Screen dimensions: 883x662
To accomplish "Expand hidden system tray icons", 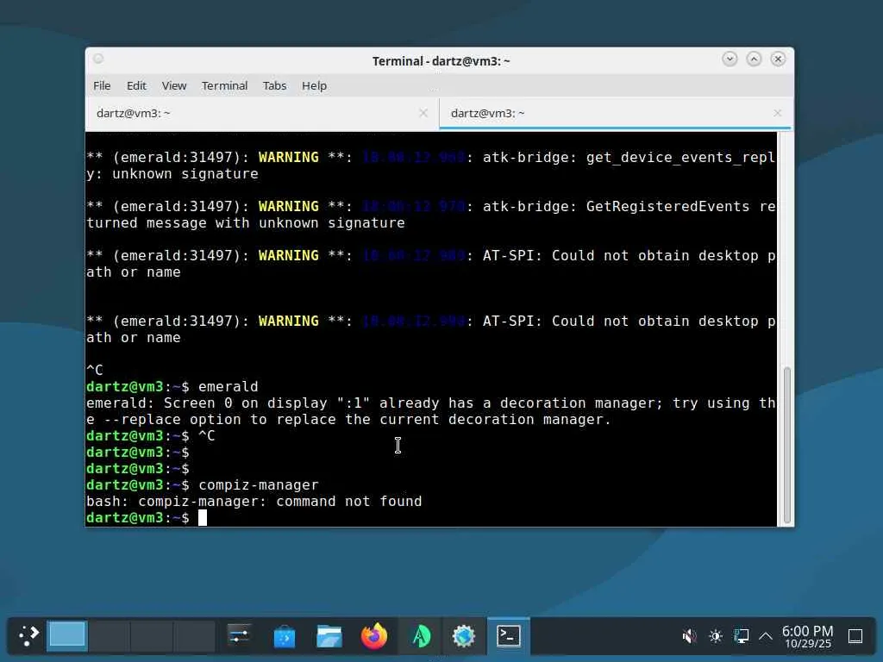I will pos(766,637).
